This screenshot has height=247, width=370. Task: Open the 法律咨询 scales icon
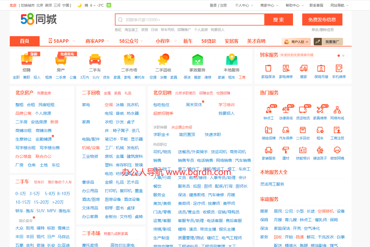(x=286, y=110)
